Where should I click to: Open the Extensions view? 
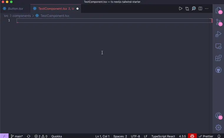tap(218, 58)
